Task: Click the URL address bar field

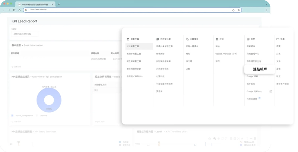Action: (x=133, y=10)
